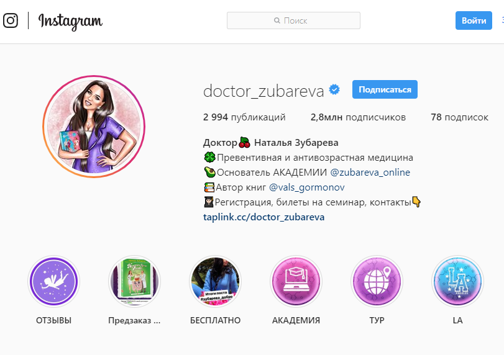Open the БЕСПЛАТНО highlight thumbnail

216,281
